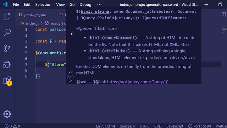Place cursor on "#form" string in line 7
Screen dimensions: 227x128
(x=58, y=64)
